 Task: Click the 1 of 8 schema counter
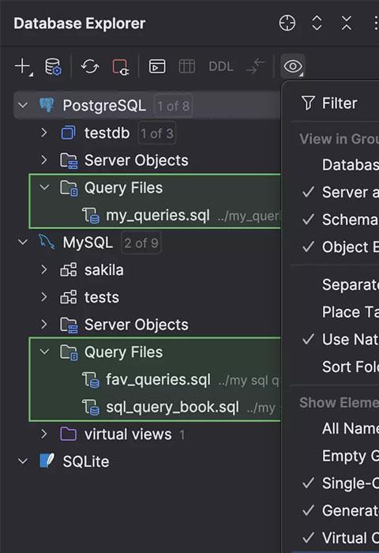(x=173, y=106)
